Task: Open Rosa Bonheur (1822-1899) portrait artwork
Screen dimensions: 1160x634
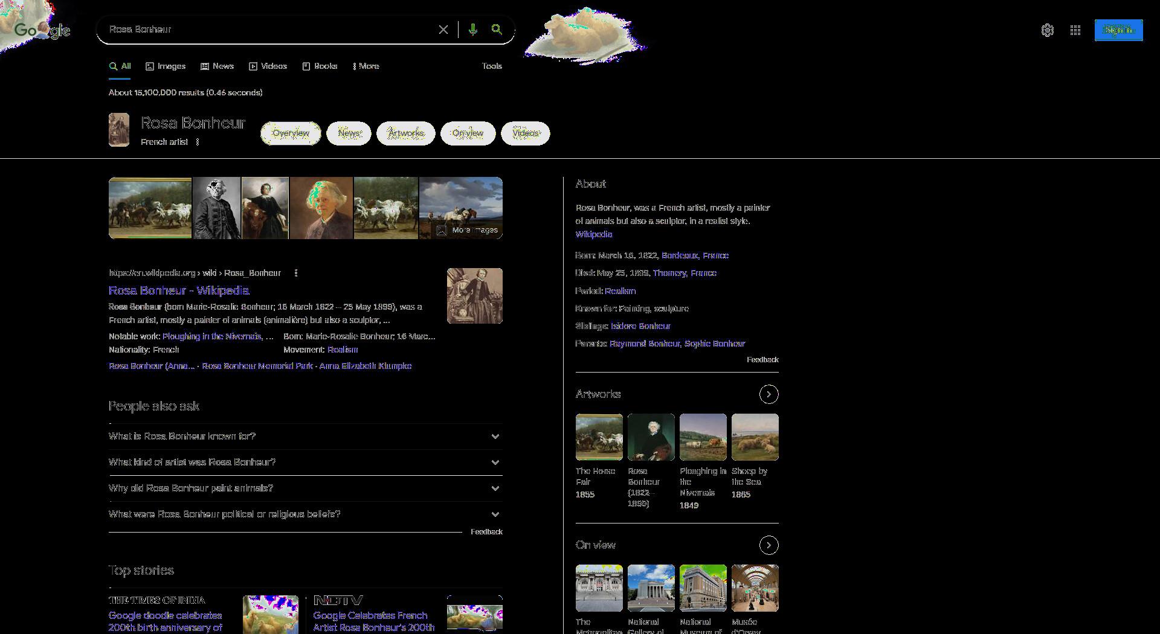Action: point(651,437)
